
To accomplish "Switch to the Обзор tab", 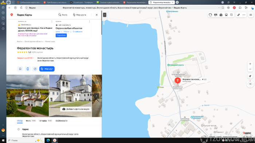I will pyautogui.click(x=20, y=121).
